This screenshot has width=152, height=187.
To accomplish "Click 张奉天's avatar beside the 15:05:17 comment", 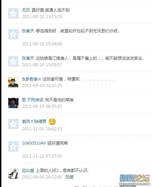I will [13, 61].
